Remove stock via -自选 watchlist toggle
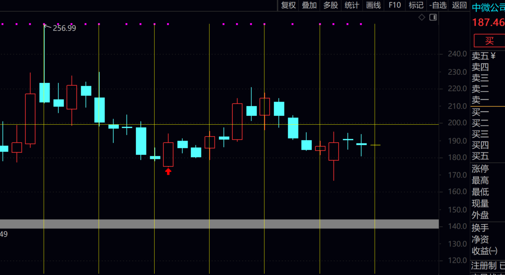Screen dimensions: 505x275 tap(438, 5)
